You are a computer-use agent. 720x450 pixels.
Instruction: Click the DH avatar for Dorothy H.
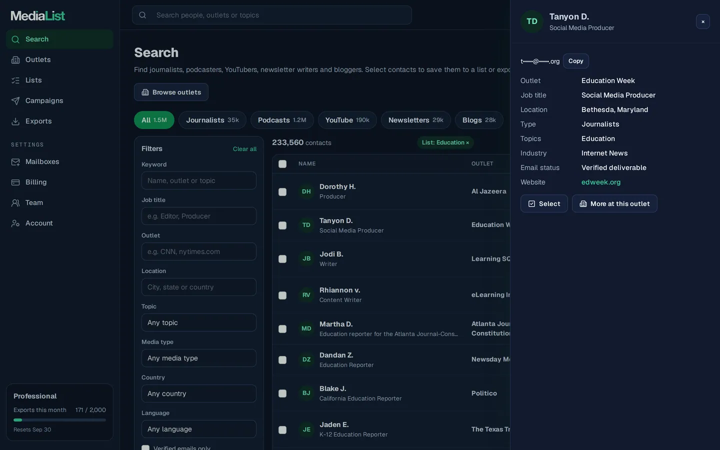tap(306, 191)
